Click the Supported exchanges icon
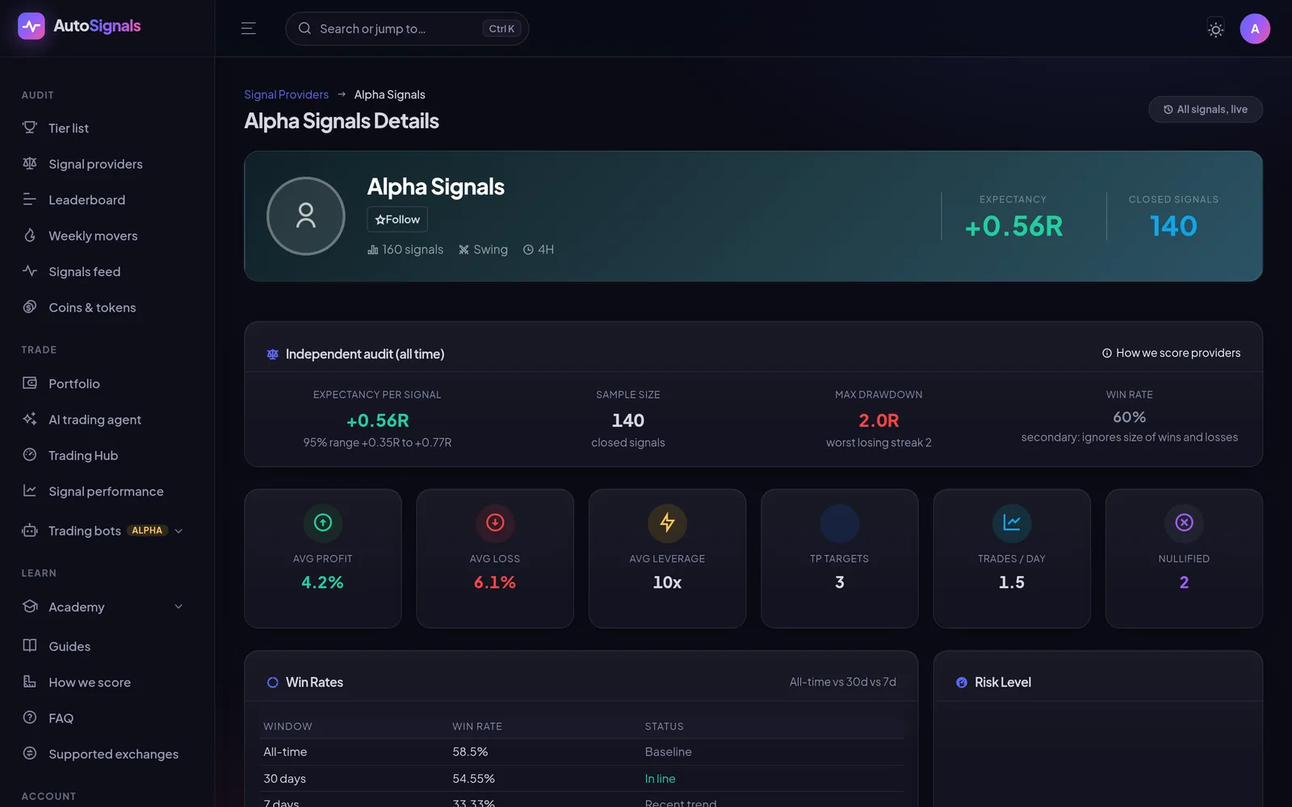 tap(30, 754)
